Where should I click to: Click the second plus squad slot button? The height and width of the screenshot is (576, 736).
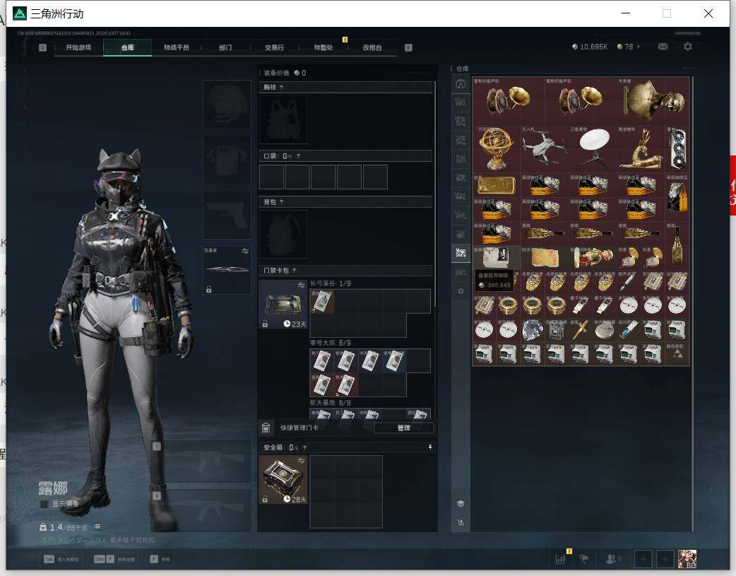(x=665, y=559)
